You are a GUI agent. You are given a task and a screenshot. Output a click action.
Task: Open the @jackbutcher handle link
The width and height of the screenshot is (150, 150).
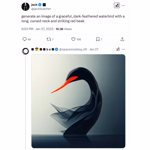[41, 9]
